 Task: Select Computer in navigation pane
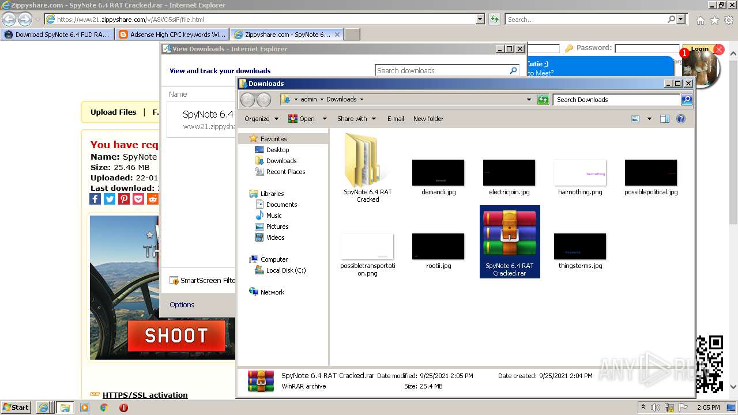tap(273, 259)
